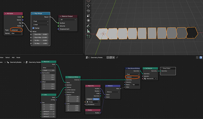Adjust the Mesh Line Count field
The height and width of the screenshot is (119, 203).
pyautogui.click(x=49, y=70)
